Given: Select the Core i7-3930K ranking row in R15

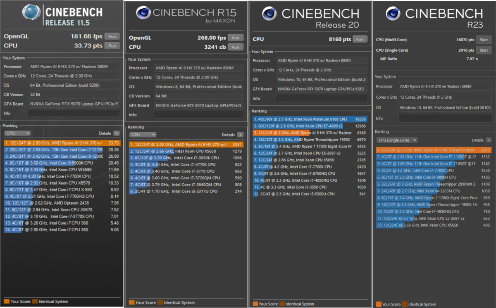Looking at the screenshot, I should [x=186, y=158].
